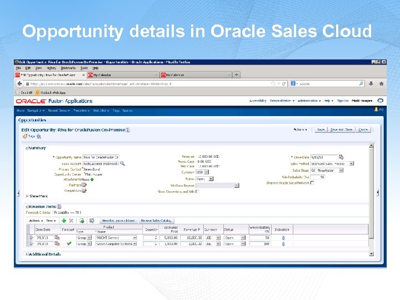Viewport: 400px width, 300px height.
Task: Open calendar for 980CHT Servers close date
Action: tap(57, 238)
